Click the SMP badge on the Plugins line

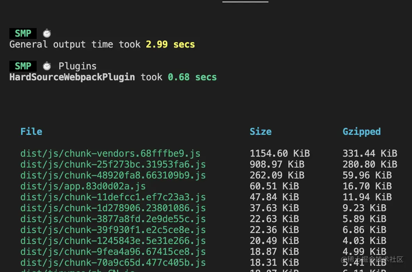23,66
